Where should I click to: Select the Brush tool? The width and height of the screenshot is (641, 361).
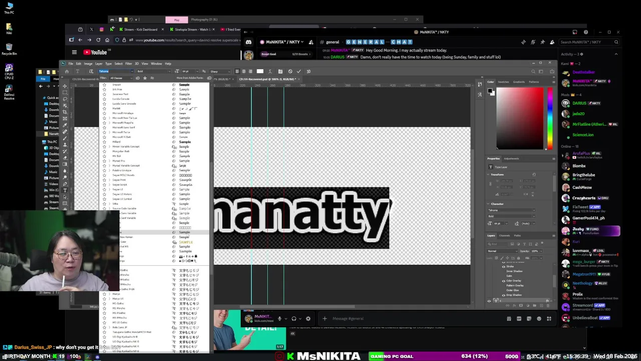pyautogui.click(x=65, y=137)
